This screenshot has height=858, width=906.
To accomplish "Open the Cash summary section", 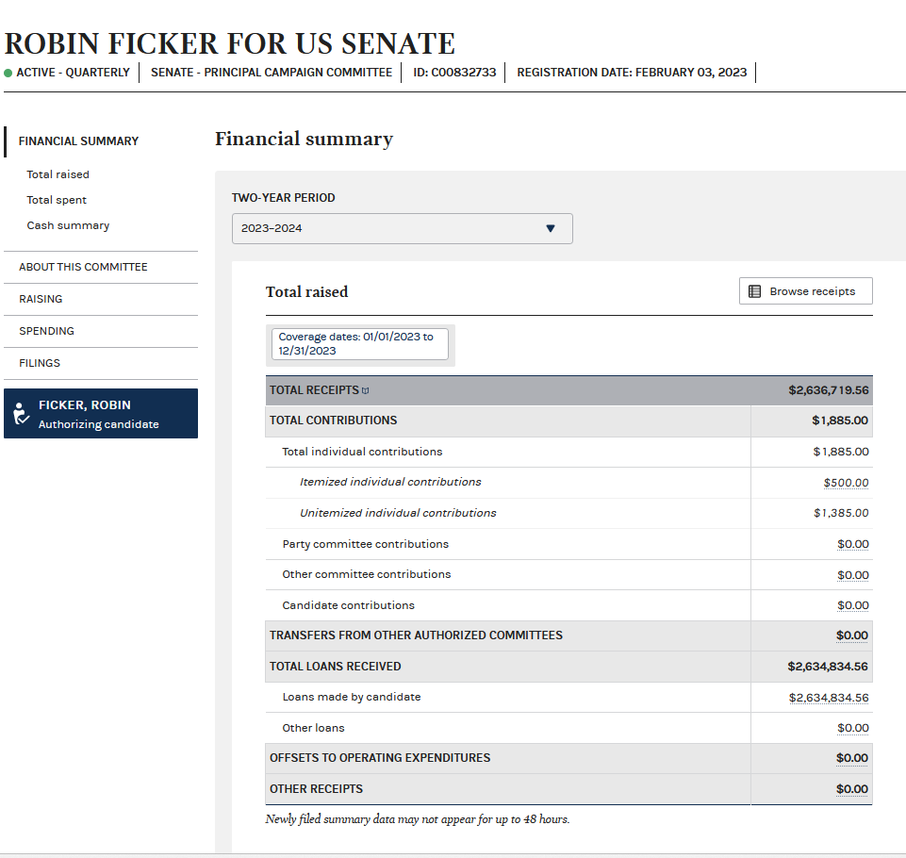I will tap(70, 224).
